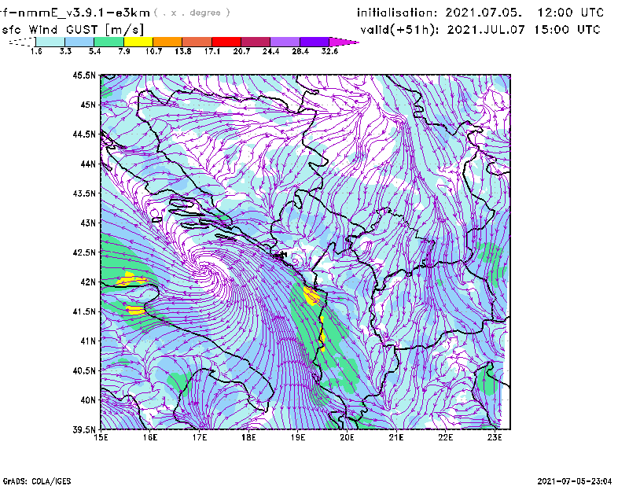This screenshot has height=486, width=629.
Task: Click the 18E longitude label
Action: pos(248,437)
